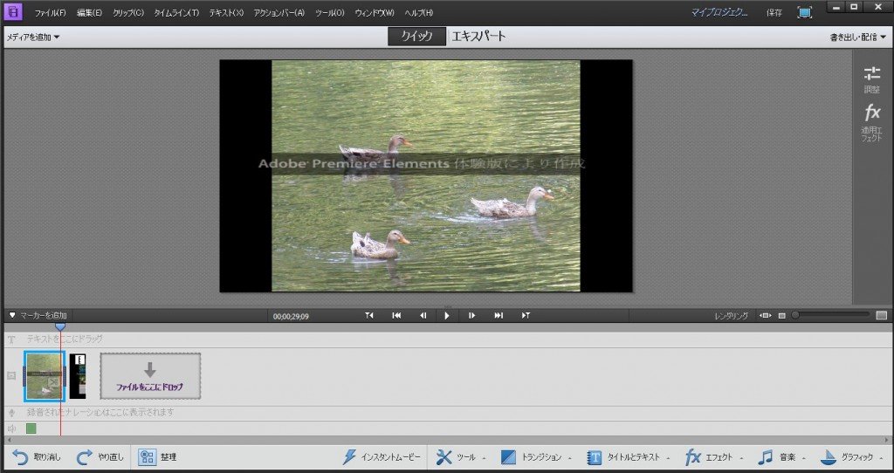
Task: Click the timecode field 00;00;29;09
Action: (x=291, y=316)
